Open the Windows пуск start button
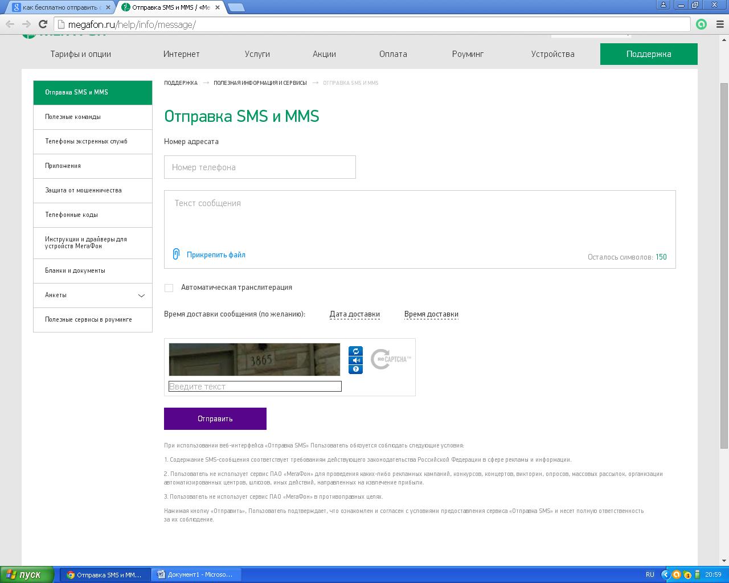Image resolution: width=729 pixels, height=583 pixels. [x=27, y=574]
